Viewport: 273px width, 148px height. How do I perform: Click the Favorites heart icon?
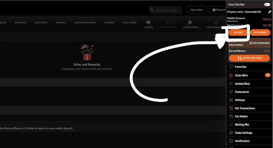(x=231, y=66)
